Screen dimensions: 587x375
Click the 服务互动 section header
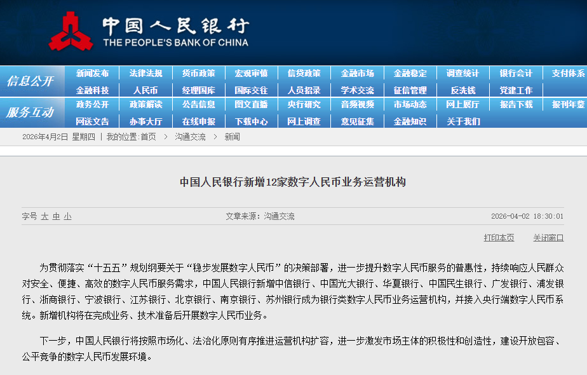click(x=30, y=112)
